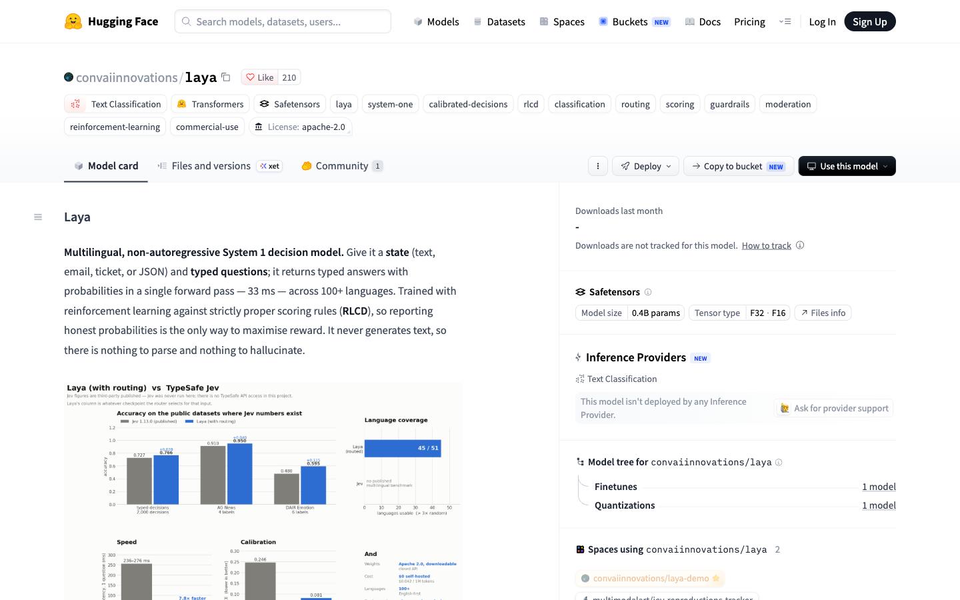
Task: Copy model name with copy icon
Action: [x=226, y=77]
